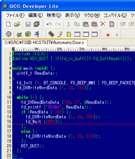Click line number 16 in the gutter
Screen dimensions: 135x159
tap(9, 127)
